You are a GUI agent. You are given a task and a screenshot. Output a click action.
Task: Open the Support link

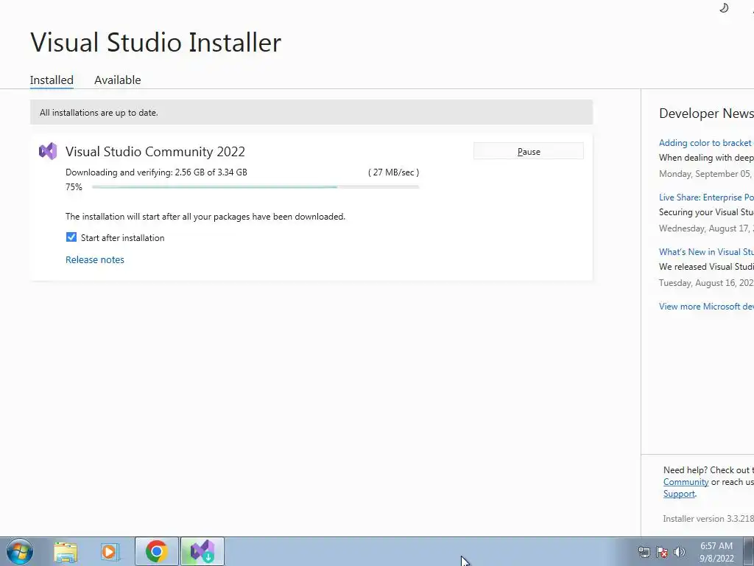click(x=679, y=494)
